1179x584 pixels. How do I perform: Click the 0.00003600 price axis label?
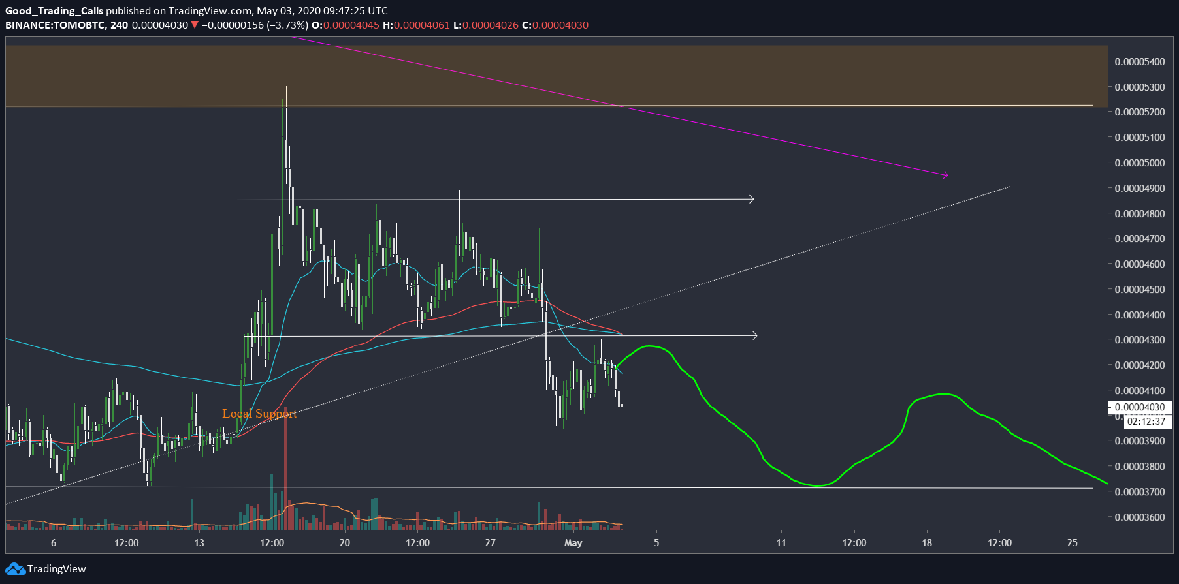coord(1140,517)
